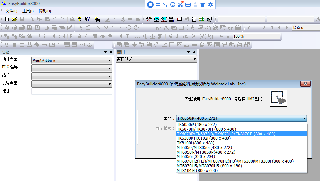Open the 工具 menu
This screenshot has height=181, width=320.
tap(28, 11)
